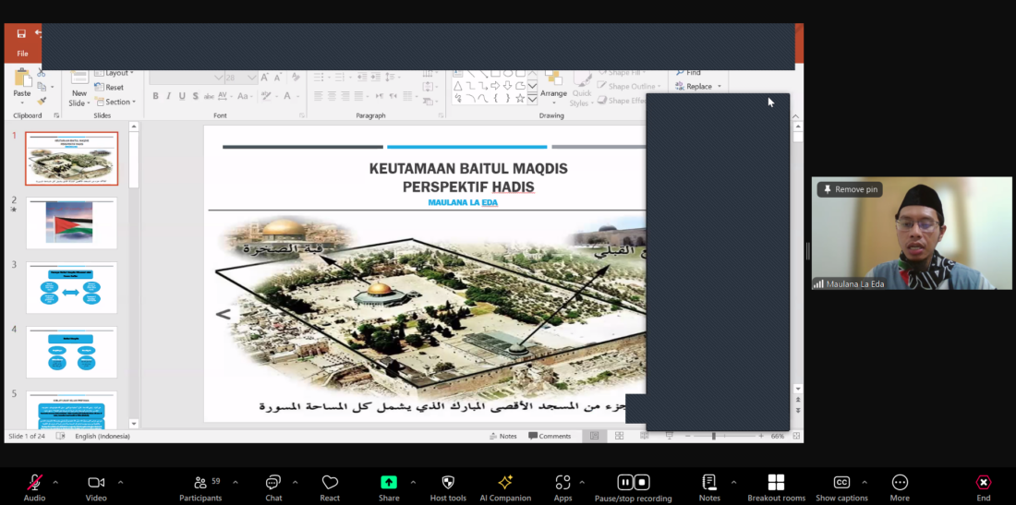The image size is (1016, 505).
Task: Click the green Share screen icon
Action: (389, 483)
